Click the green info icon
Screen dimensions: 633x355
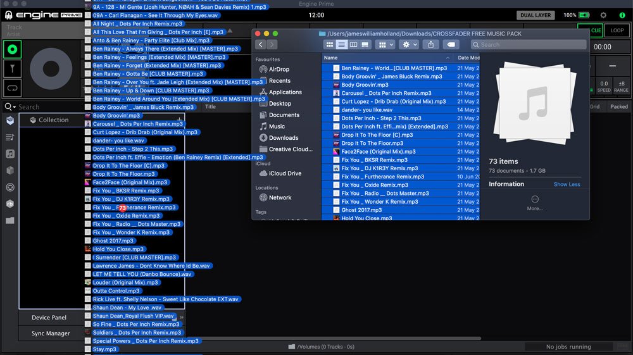[622, 15]
